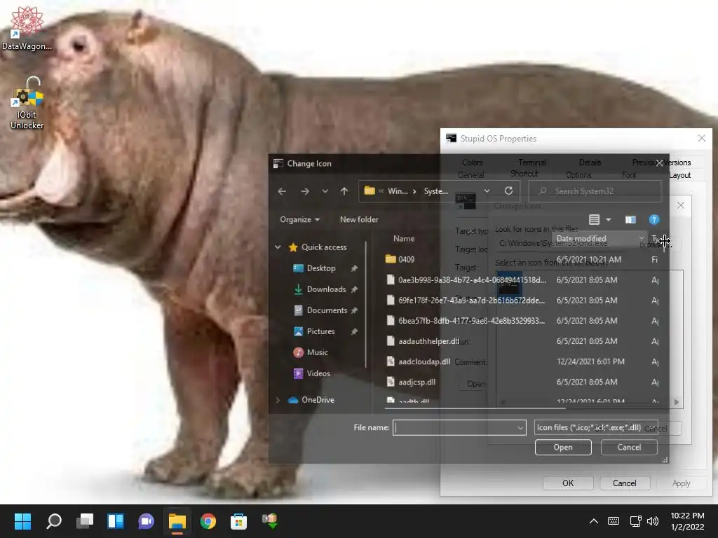Sort files by Name column
The width and height of the screenshot is (718, 538).
pos(403,238)
